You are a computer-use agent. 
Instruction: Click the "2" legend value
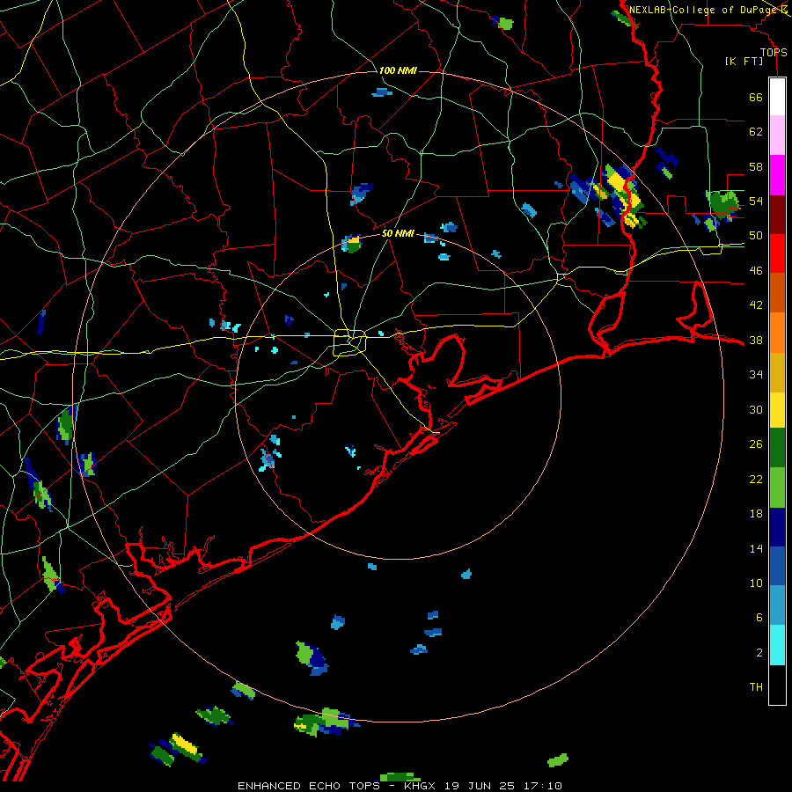point(759,653)
